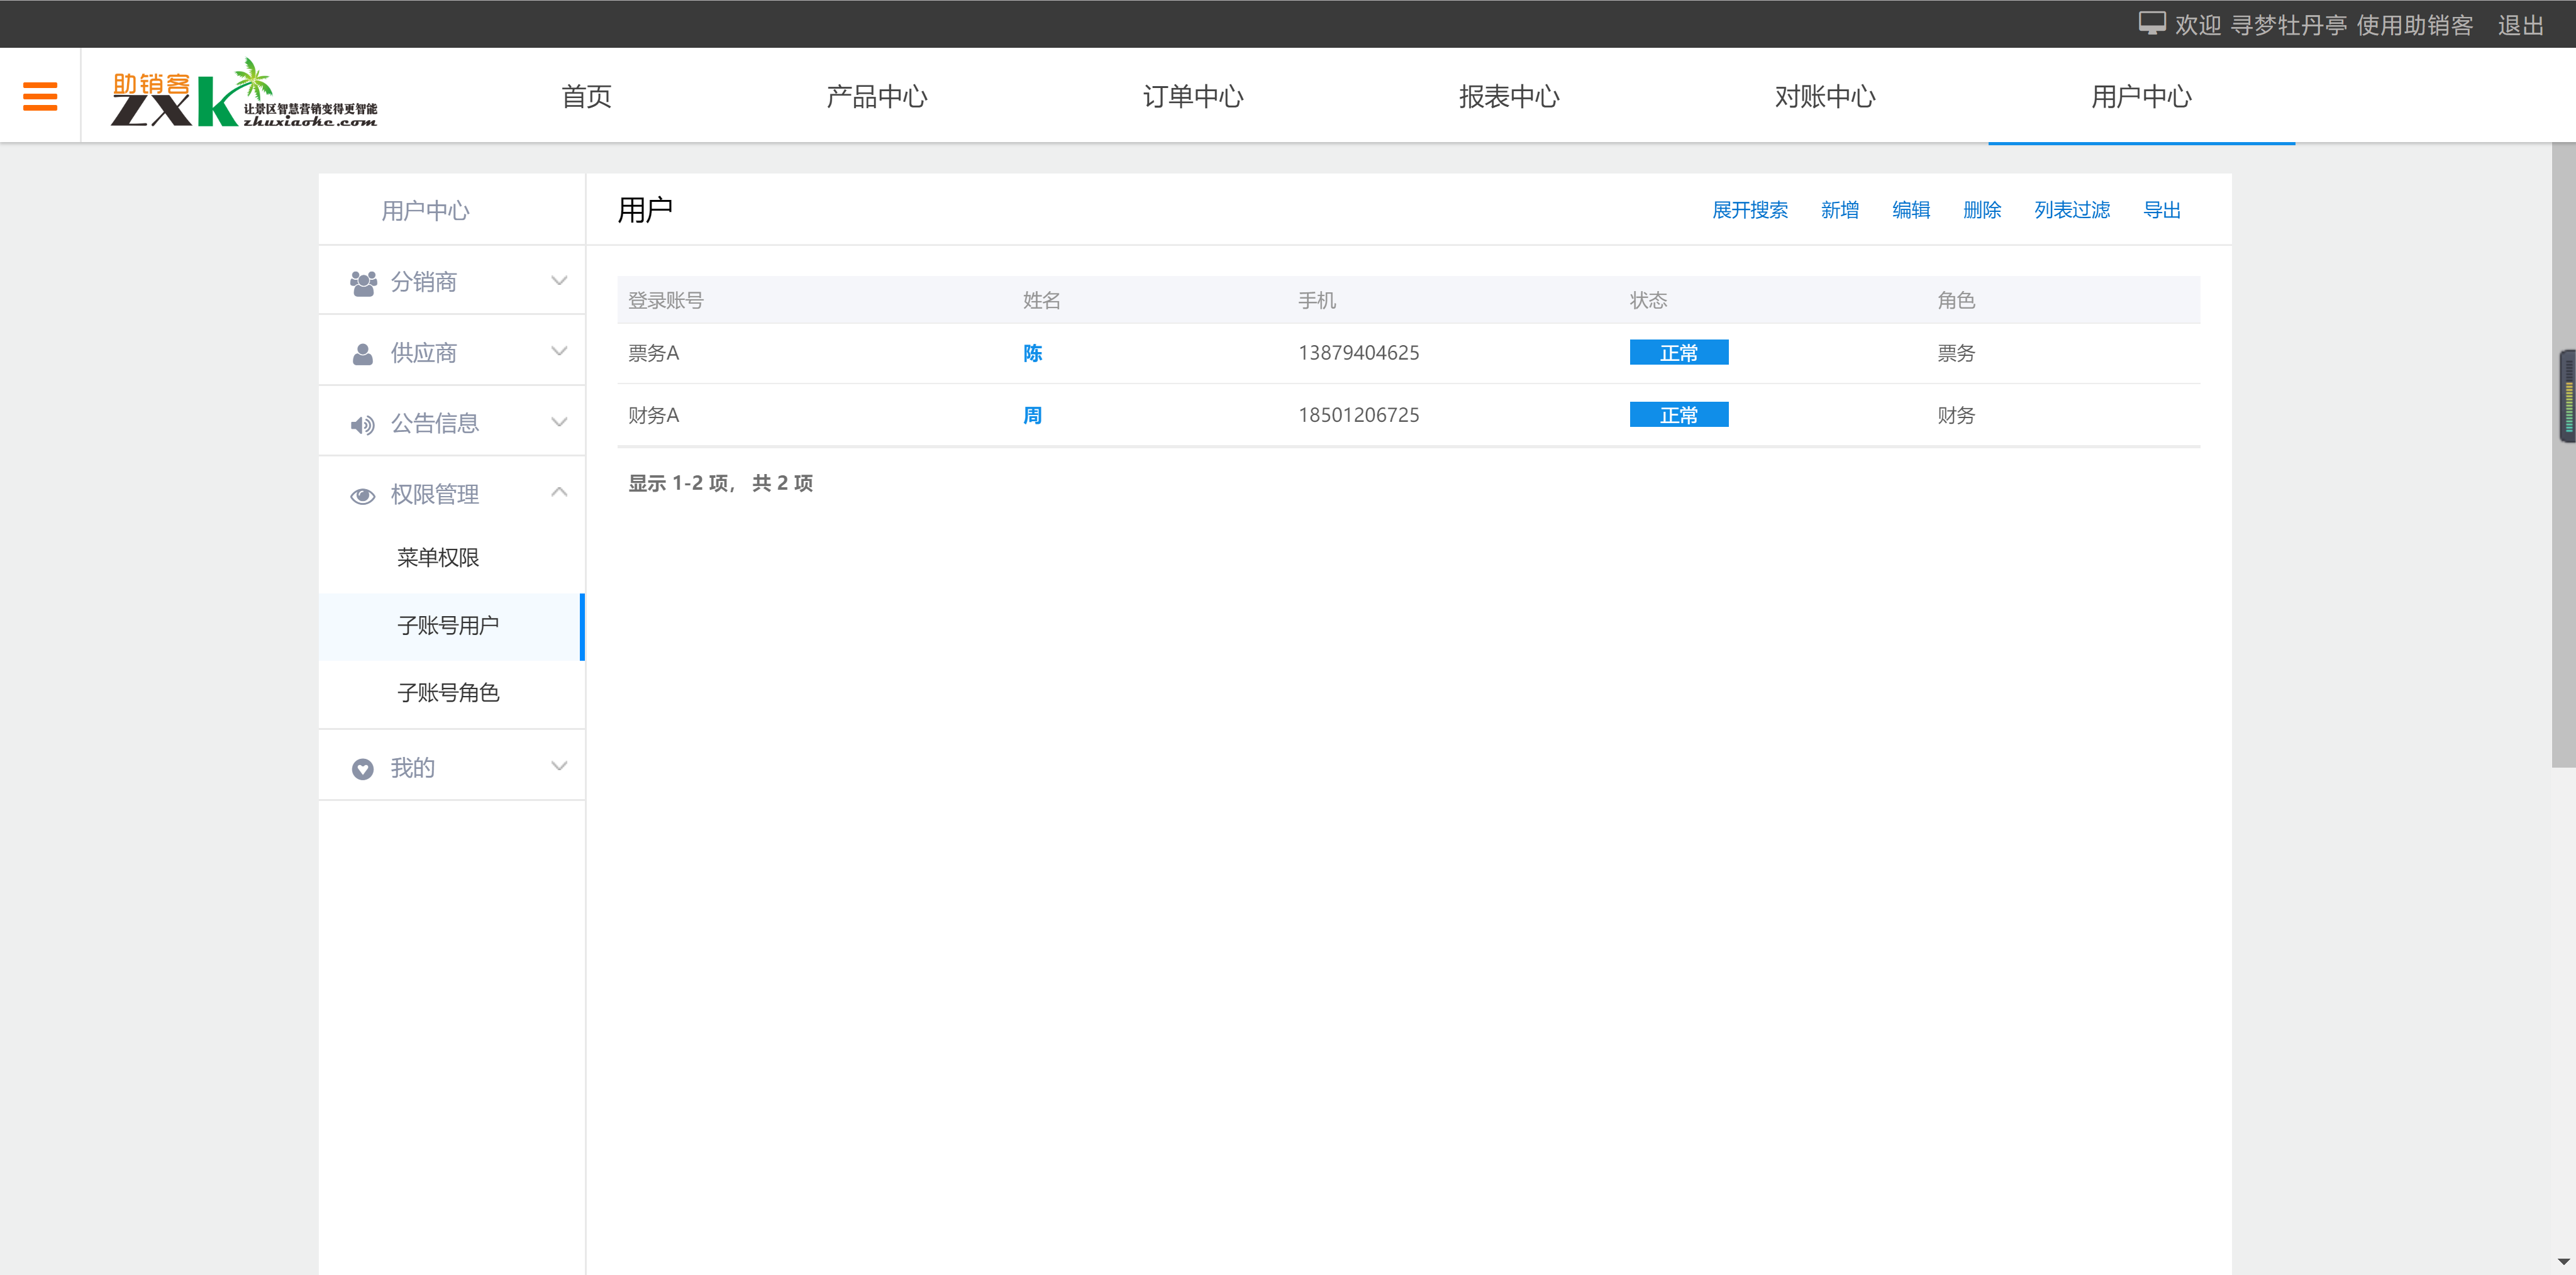Viewport: 2576px width, 1275px height.
Task: Collapse the 权限管理 section chevron
Action: [559, 492]
